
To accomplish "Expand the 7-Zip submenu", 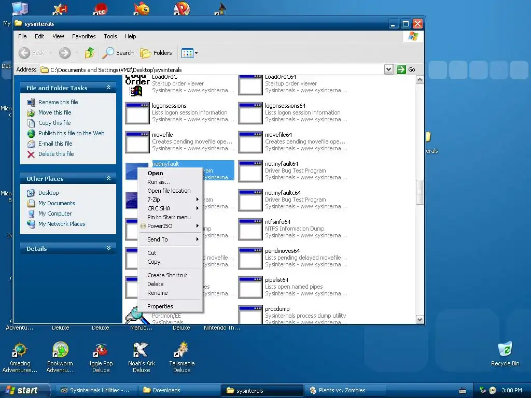I will (170, 200).
